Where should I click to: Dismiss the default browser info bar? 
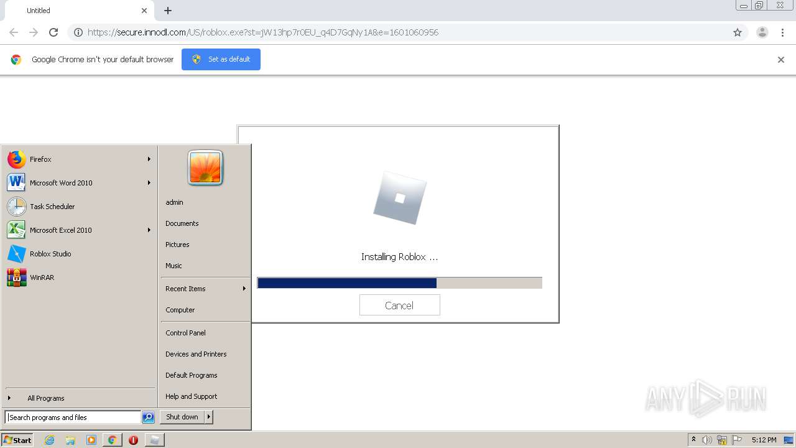pos(781,60)
